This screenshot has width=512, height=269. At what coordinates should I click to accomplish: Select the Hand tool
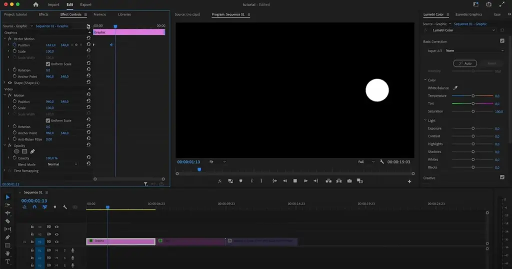point(7,253)
